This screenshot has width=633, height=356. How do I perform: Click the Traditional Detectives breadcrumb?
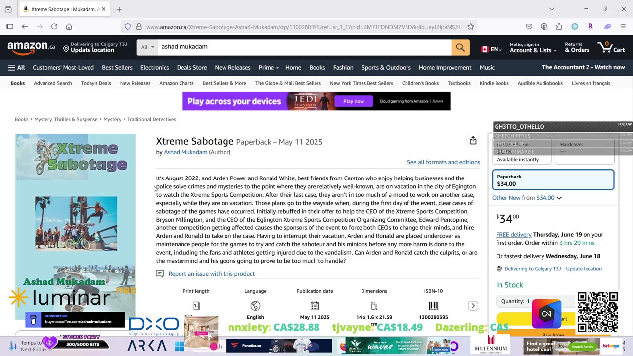(x=151, y=119)
